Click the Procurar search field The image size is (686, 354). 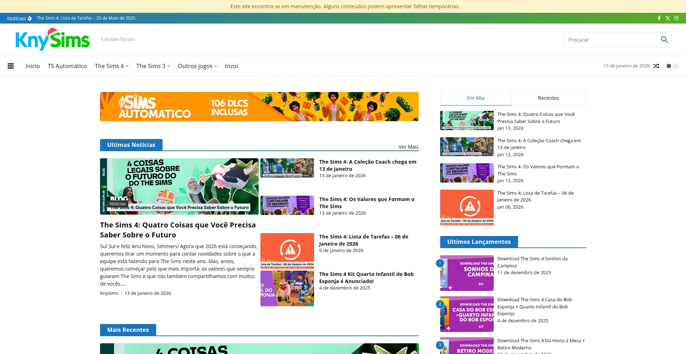(612, 40)
